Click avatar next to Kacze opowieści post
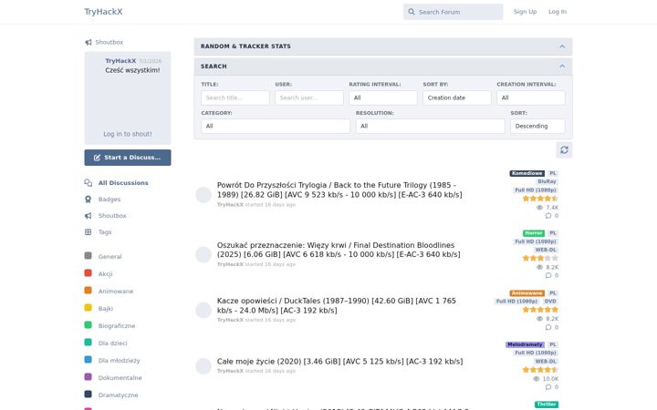The height and width of the screenshot is (410, 657). coord(203,310)
